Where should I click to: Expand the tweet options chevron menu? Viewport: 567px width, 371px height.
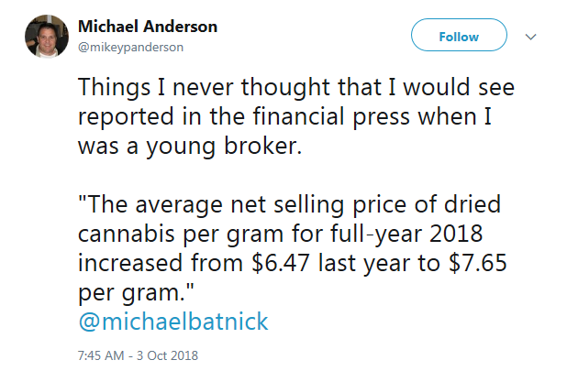coord(529,37)
